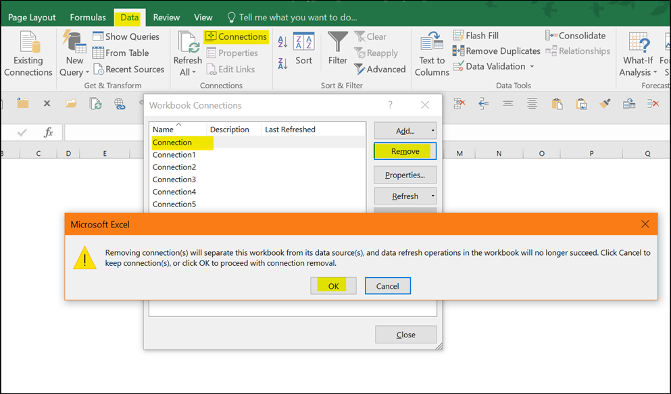Viewport: 671px width, 394px height.
Task: Open the New Query menu
Action: 74,54
